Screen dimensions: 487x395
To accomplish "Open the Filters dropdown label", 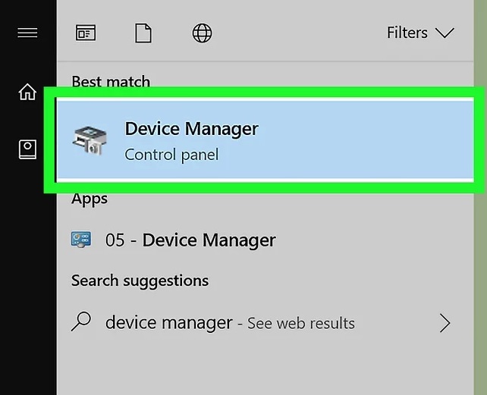I will [x=407, y=33].
